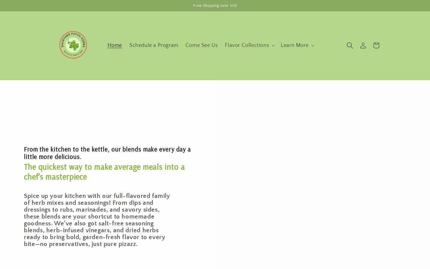Expand the Learn More menu
Screen dimensions: 430x269
[x=297, y=45]
